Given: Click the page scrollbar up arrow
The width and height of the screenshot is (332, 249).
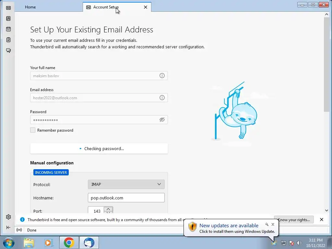Looking at the screenshot, I should click(x=326, y=14).
